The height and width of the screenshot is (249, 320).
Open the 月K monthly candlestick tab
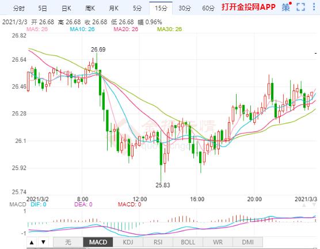coord(114,9)
